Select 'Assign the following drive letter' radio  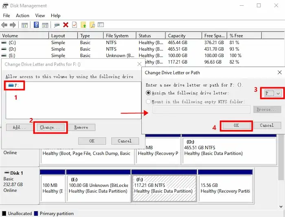(x=148, y=93)
